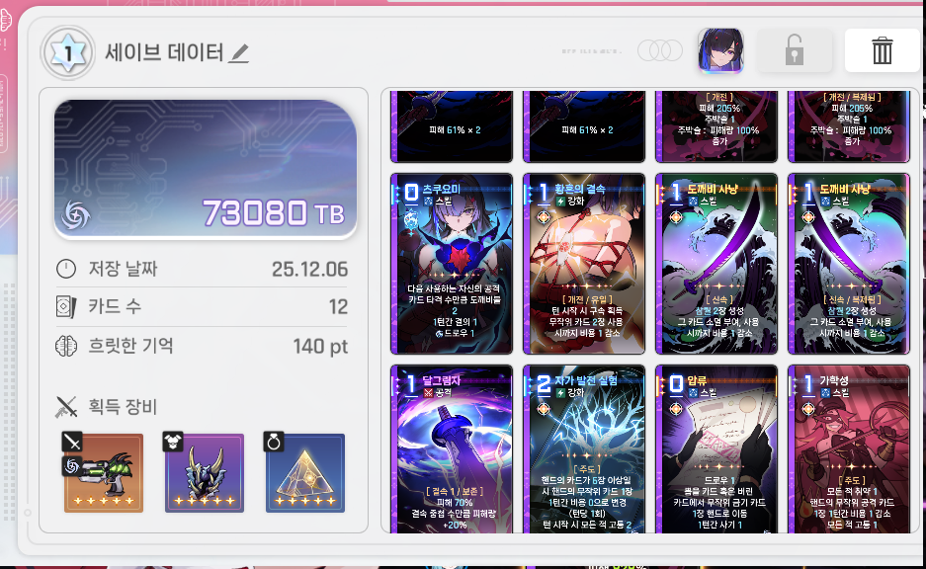Viewport: 926px width, 569px height.
Task: Click the three overlapping circles icon
Action: 660,50
